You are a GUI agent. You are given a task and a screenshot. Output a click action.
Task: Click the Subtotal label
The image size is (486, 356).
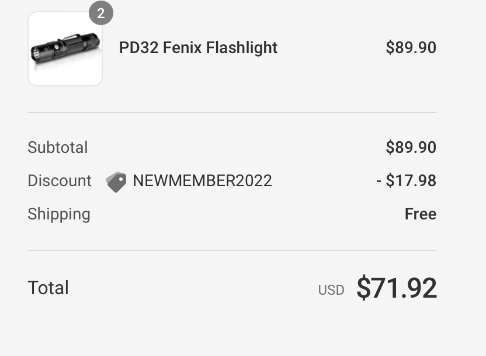(57, 148)
